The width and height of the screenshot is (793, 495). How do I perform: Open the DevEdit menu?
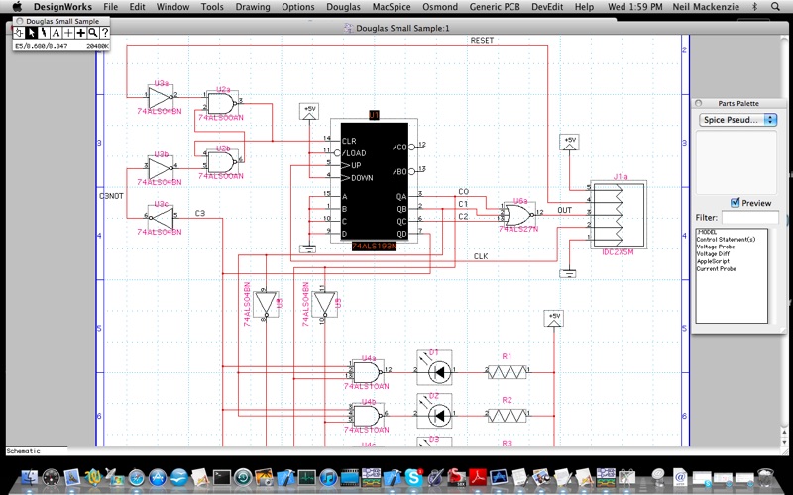[547, 7]
